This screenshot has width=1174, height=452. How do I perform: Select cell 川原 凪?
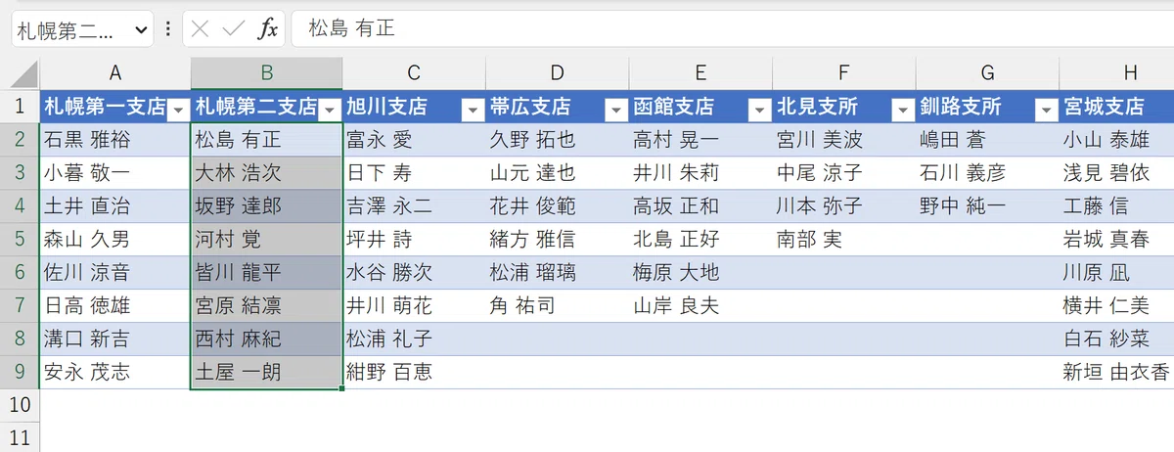click(x=1116, y=273)
